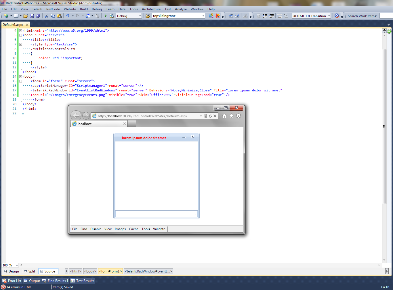393x290 pixels.
Task: Click the Paste clipboard icon
Action: [59, 16]
